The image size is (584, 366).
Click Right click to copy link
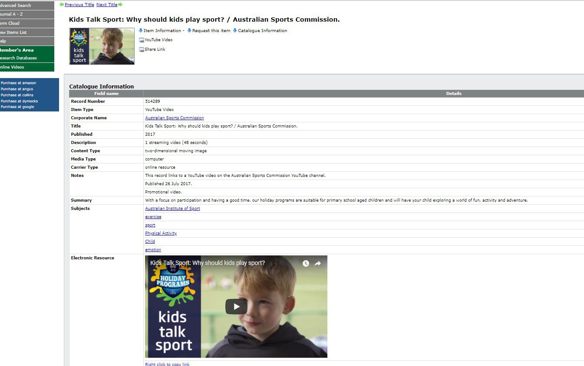click(167, 364)
